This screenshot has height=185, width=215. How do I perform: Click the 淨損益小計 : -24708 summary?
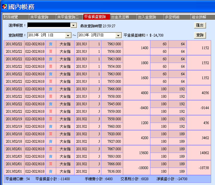[x=172, y=179]
